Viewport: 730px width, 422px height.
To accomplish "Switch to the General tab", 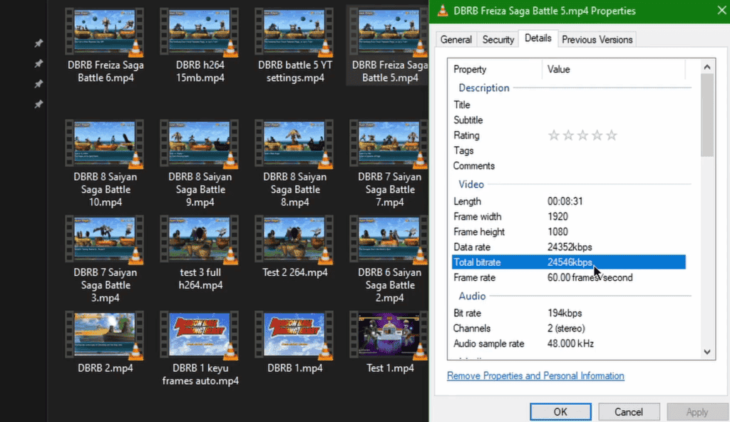I will click(456, 40).
